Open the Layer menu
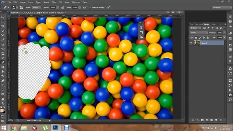The height and width of the screenshot is (131, 233). [x=31, y=2]
